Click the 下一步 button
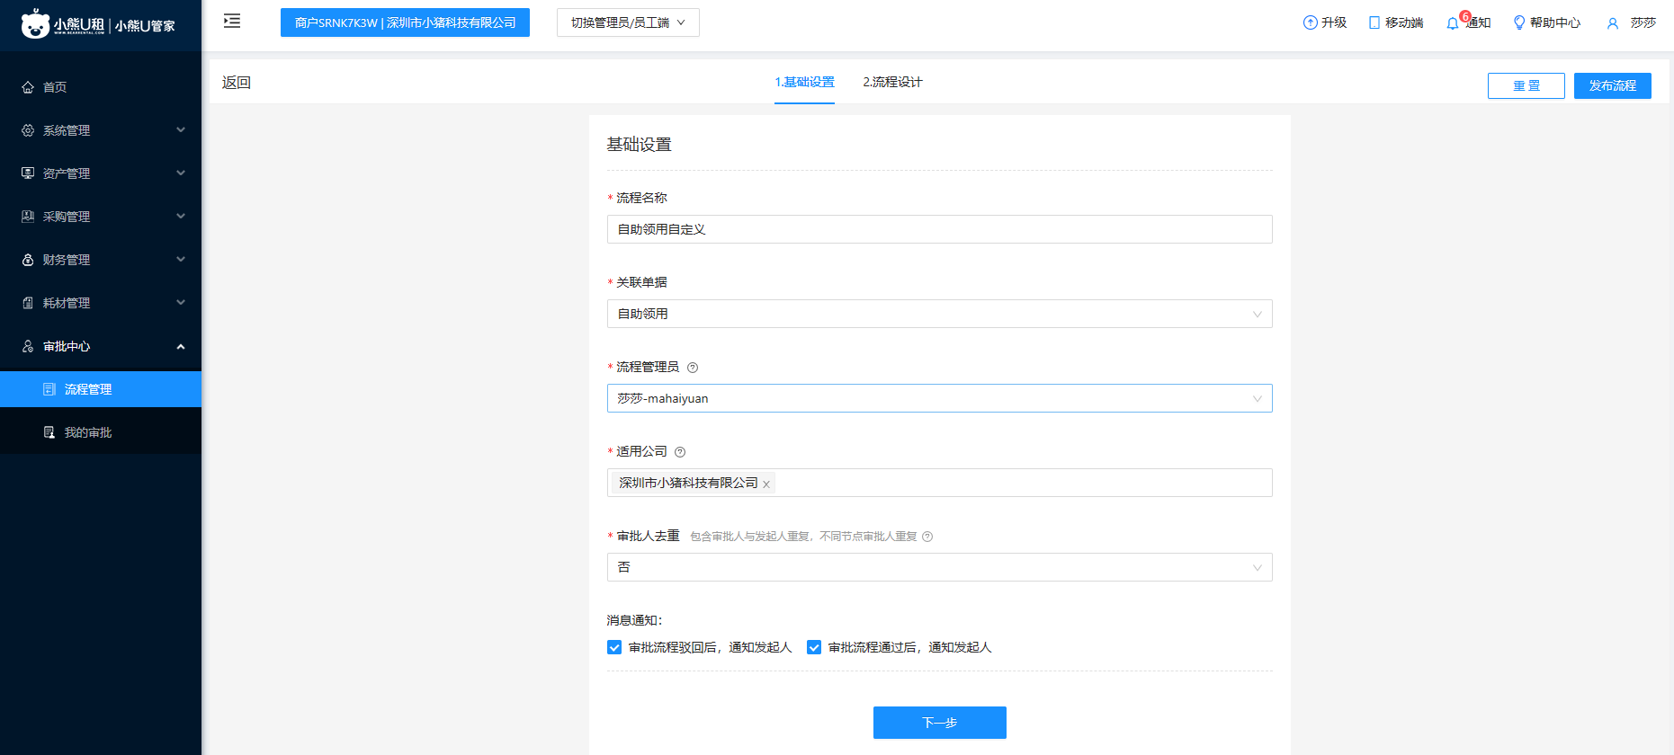 pyautogui.click(x=939, y=723)
